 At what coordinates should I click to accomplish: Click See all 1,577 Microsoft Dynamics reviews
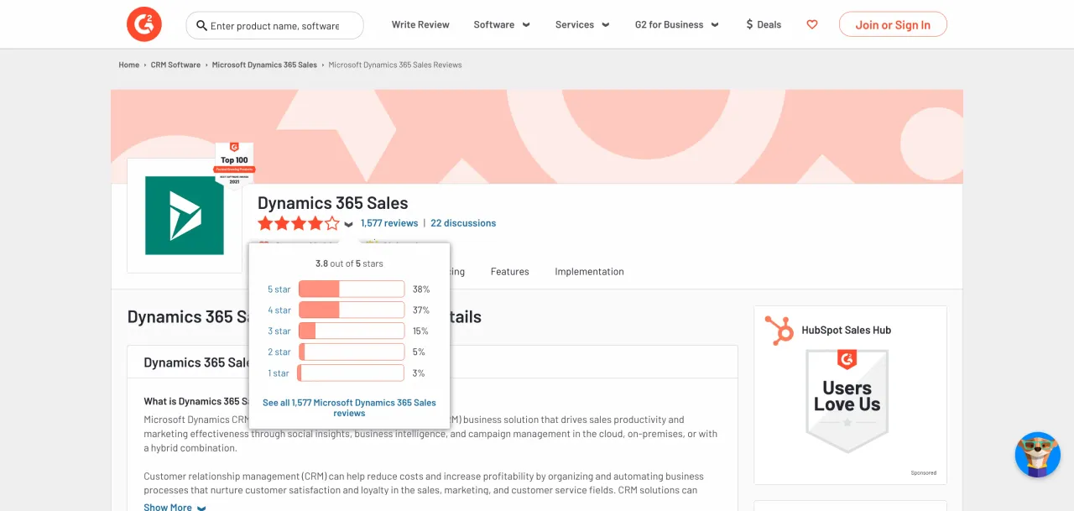(x=349, y=408)
